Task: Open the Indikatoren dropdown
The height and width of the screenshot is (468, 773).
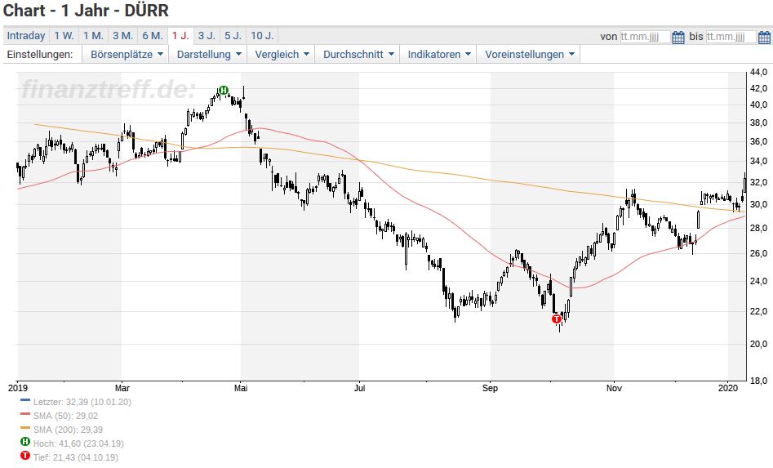Action: tap(438, 54)
